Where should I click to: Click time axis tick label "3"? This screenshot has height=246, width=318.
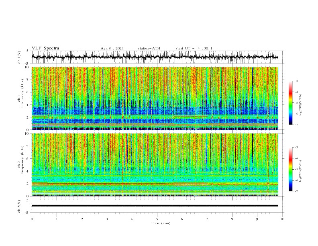107,219
